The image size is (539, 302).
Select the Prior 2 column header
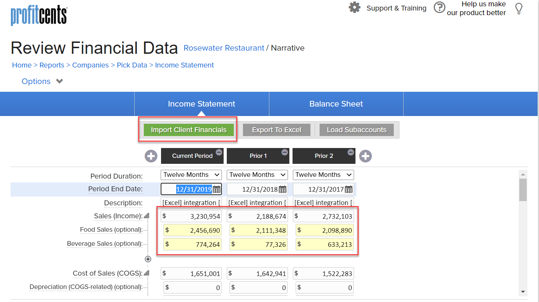click(324, 156)
